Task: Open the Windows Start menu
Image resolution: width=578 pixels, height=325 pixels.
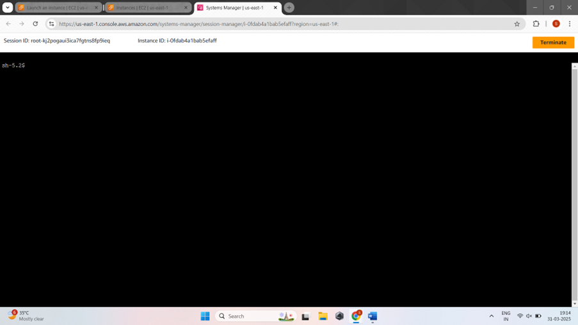Action: [205, 316]
